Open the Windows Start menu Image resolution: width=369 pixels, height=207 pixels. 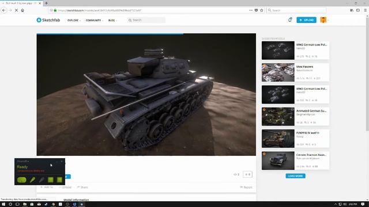pyautogui.click(x=3, y=204)
